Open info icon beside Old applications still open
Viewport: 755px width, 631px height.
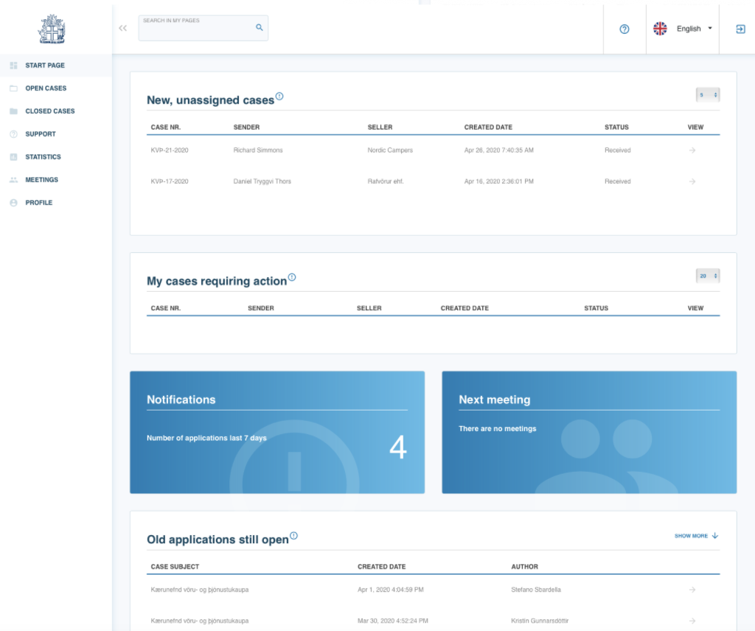coord(293,536)
